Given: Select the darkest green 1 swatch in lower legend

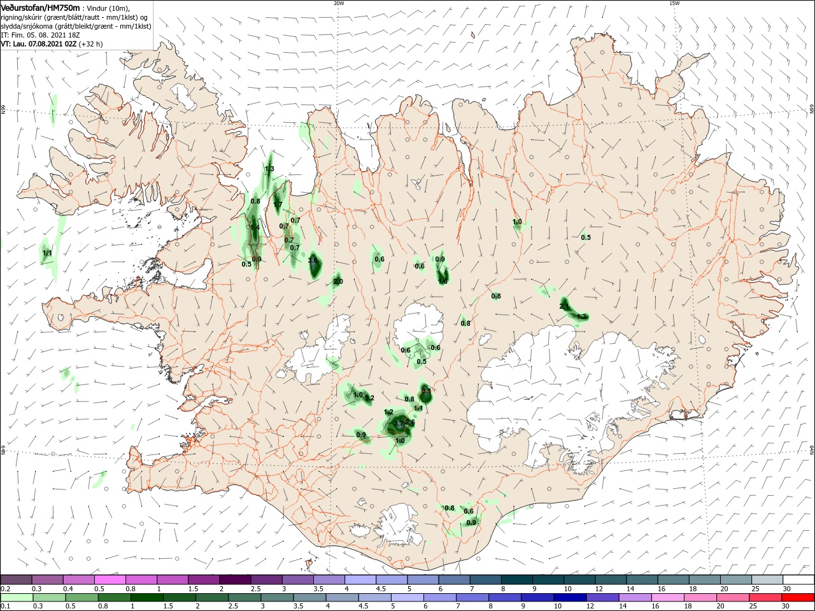Looking at the screenshot, I should pyautogui.click(x=146, y=598).
